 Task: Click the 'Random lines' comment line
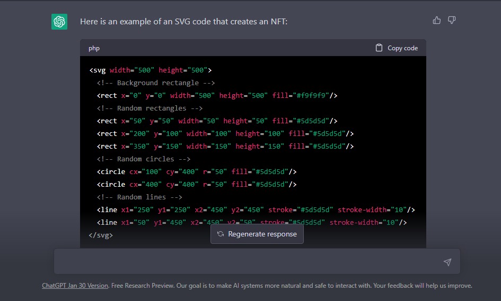(139, 197)
